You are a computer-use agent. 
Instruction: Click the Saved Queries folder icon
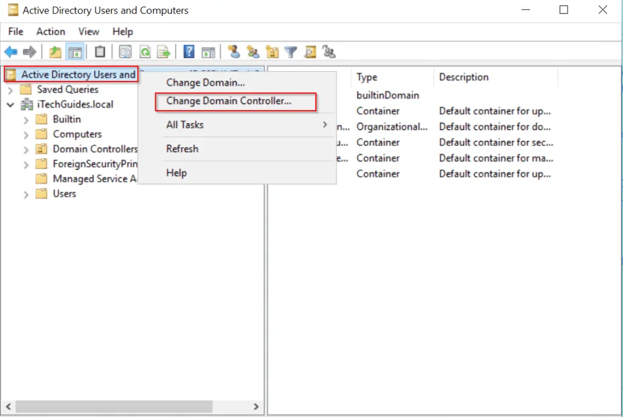pyautogui.click(x=26, y=89)
